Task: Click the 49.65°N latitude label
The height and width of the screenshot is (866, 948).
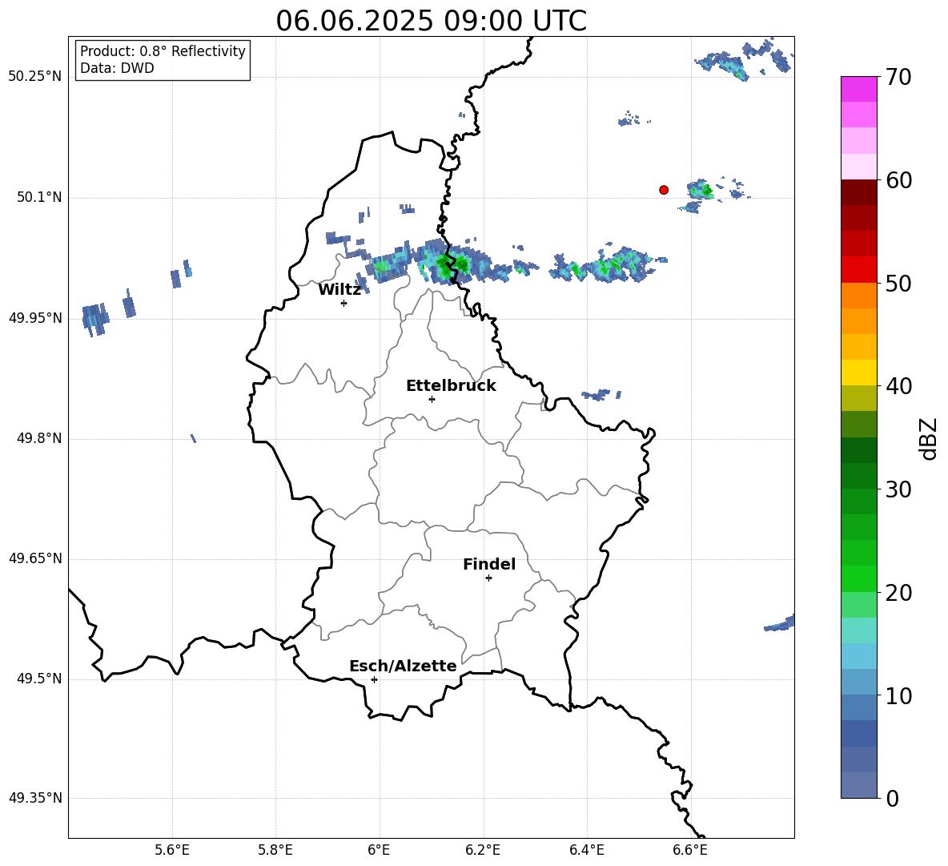Action: click(x=35, y=558)
